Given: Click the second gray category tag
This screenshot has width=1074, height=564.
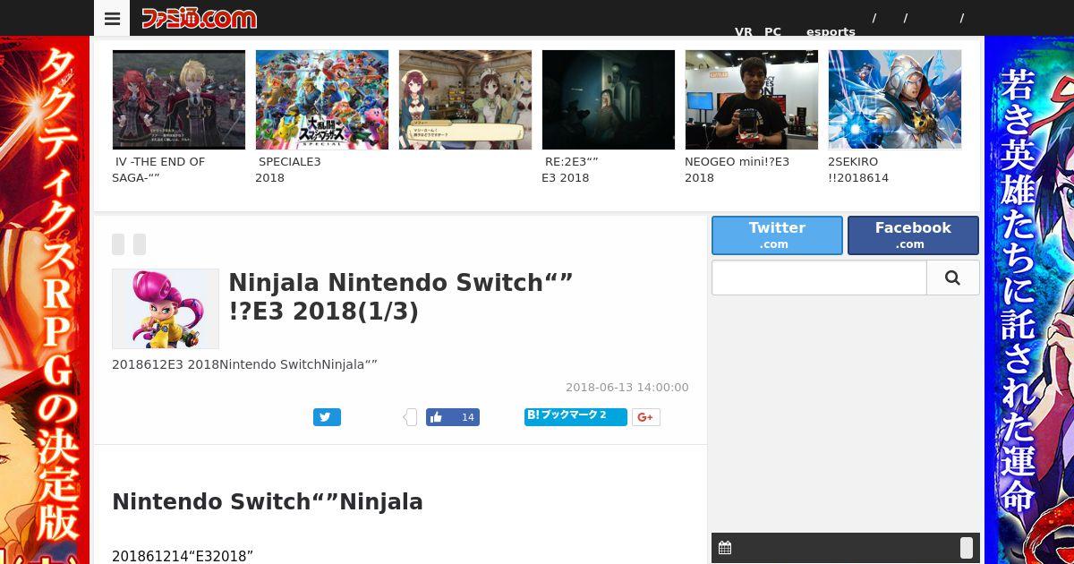Looking at the screenshot, I should tap(140, 244).
